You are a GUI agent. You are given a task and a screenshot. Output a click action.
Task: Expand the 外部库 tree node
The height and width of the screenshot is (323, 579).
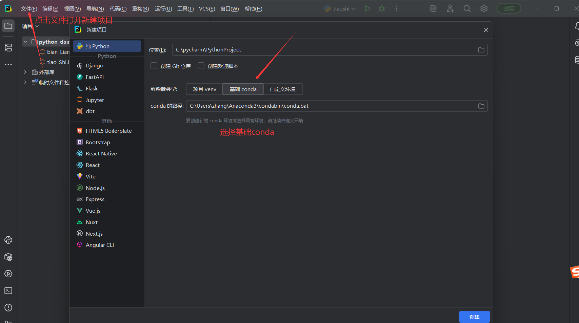point(25,72)
